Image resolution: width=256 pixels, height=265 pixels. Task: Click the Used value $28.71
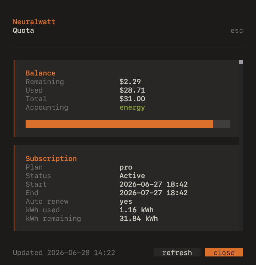pyautogui.click(x=132, y=90)
